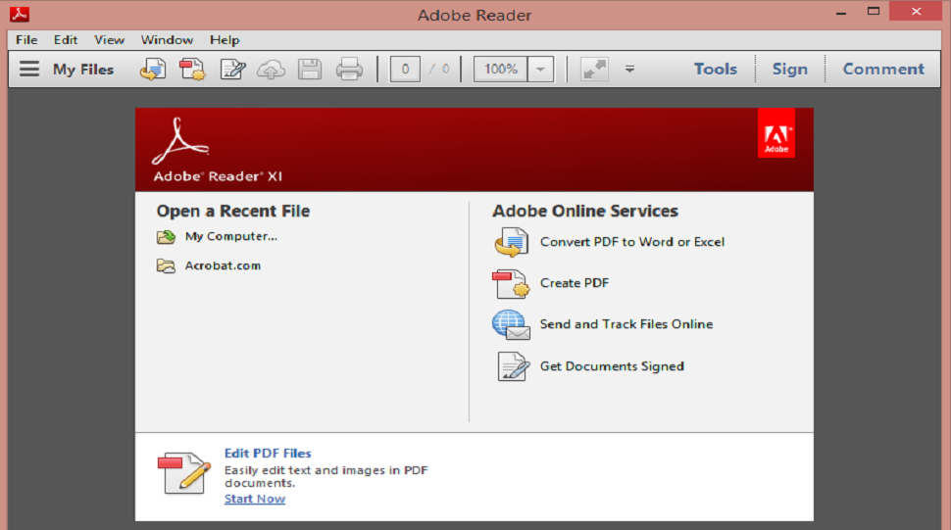Click the Create PDF toolbar icon
This screenshot has height=530, width=951.
pyautogui.click(x=192, y=69)
